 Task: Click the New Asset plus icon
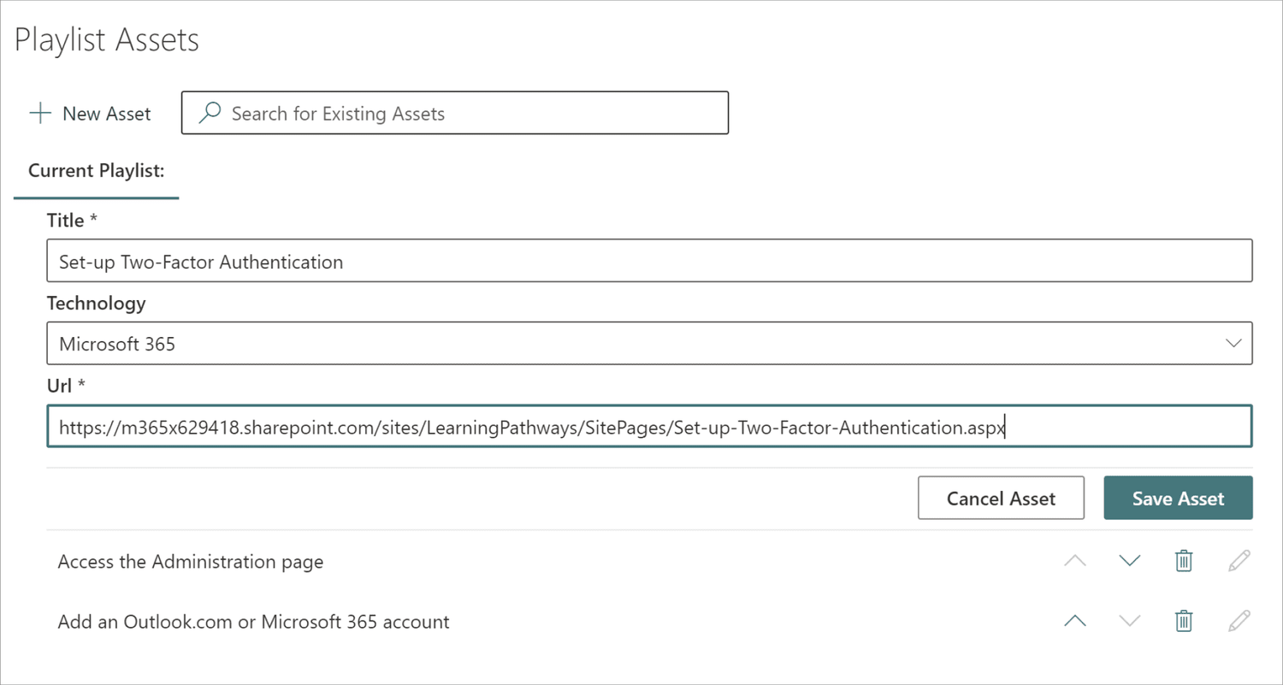(39, 113)
